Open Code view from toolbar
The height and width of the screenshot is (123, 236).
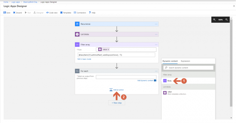[48, 13]
